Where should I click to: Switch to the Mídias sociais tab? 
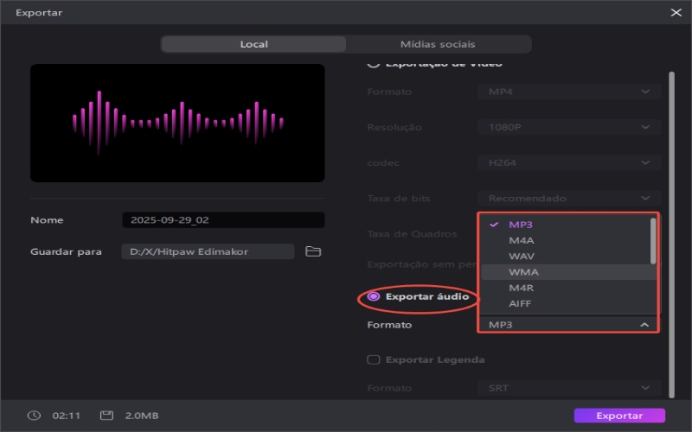coord(438,44)
